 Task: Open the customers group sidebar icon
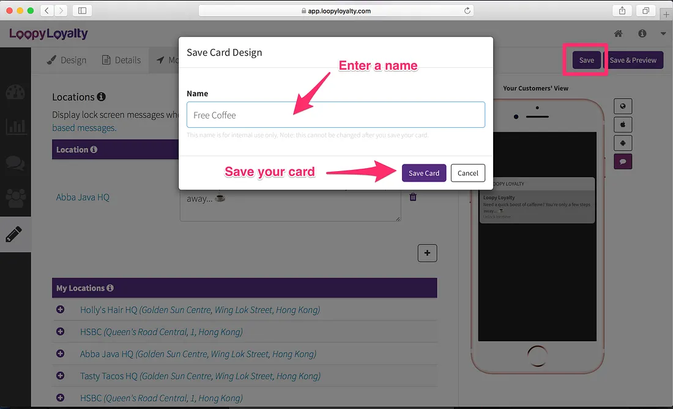pyautogui.click(x=15, y=198)
